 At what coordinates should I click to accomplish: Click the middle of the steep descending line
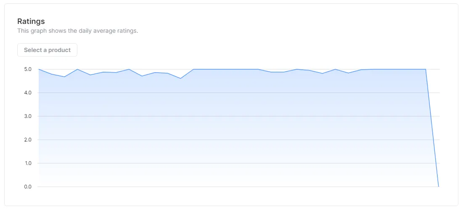tap(432, 128)
